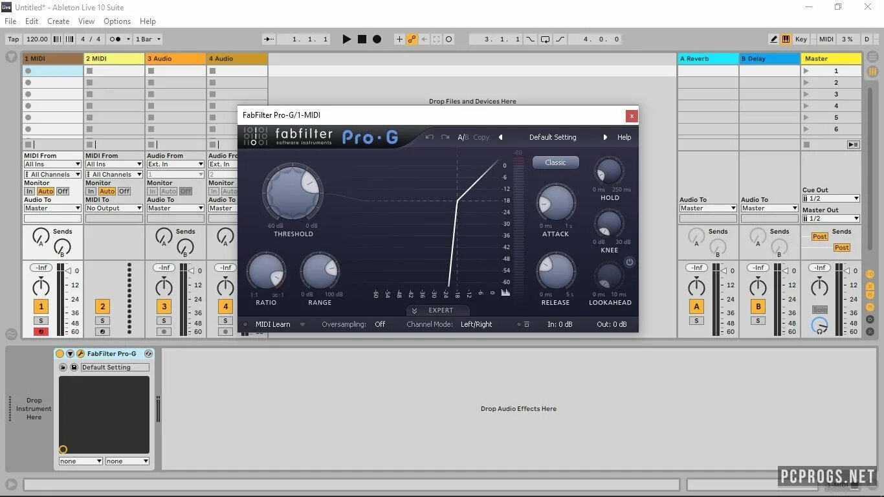Toggle computer MIDI keyboard icon
This screenshot has width=884, height=497.
pos(786,39)
